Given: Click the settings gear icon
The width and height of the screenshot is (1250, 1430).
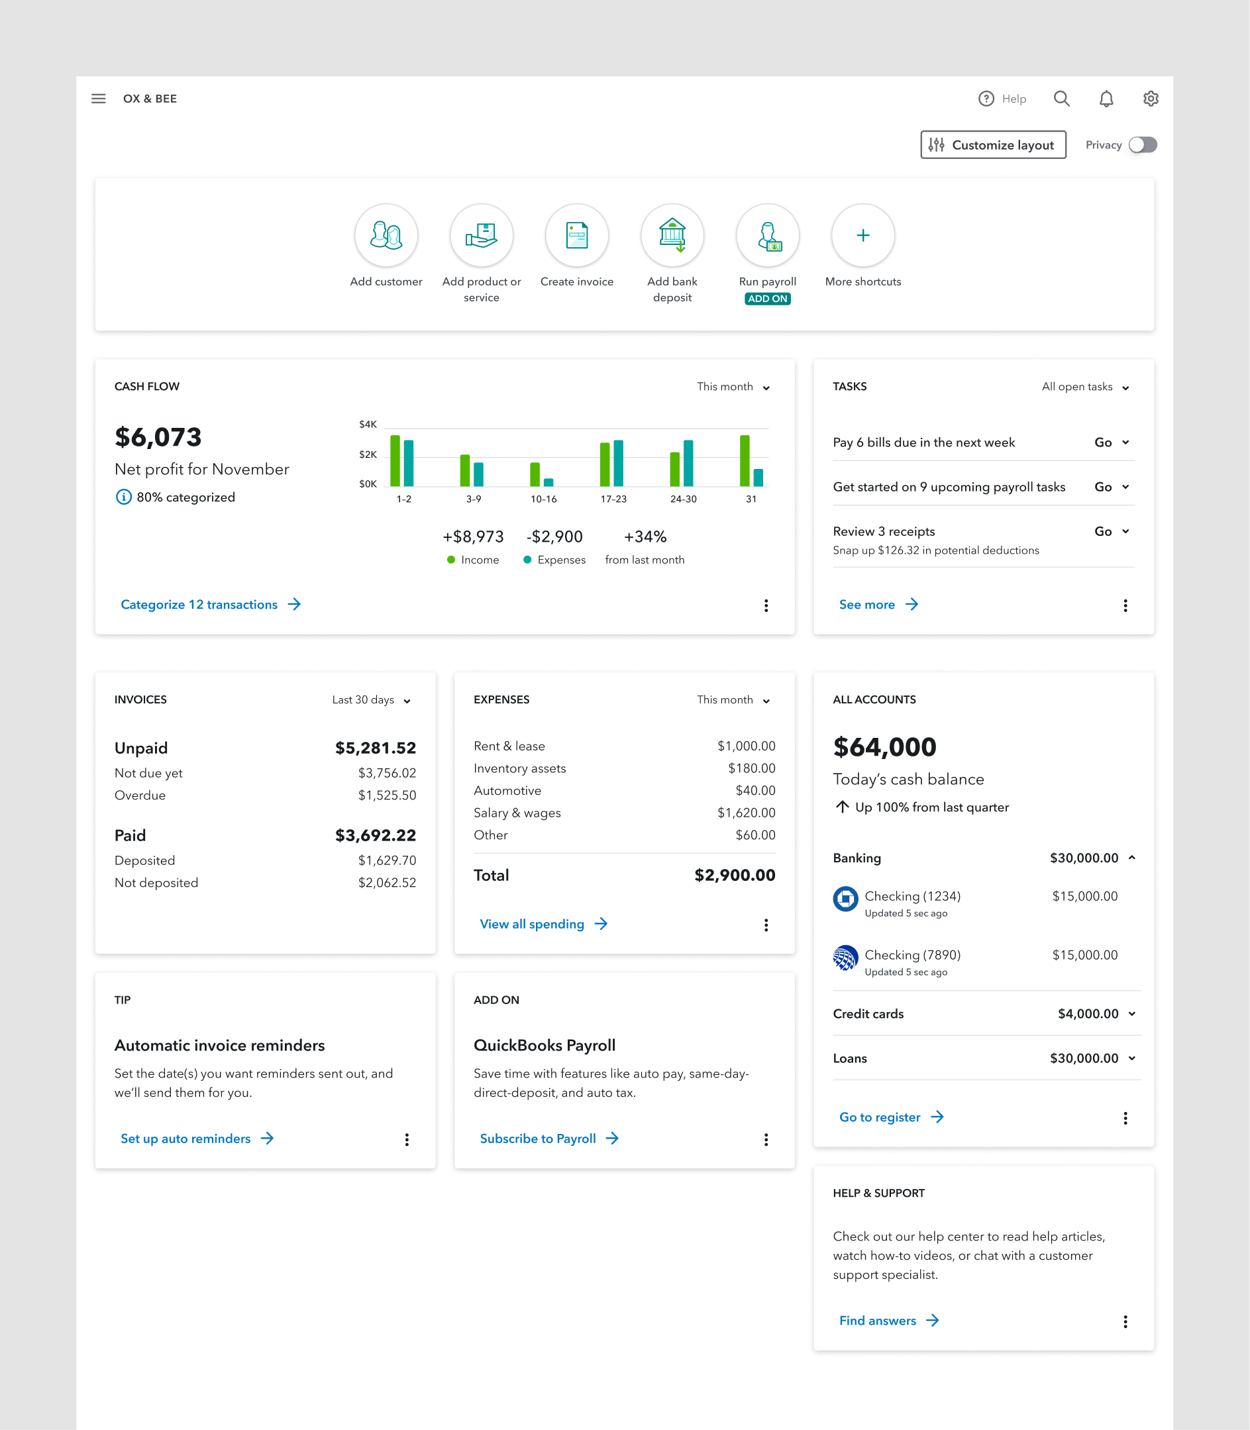Looking at the screenshot, I should coord(1150,98).
